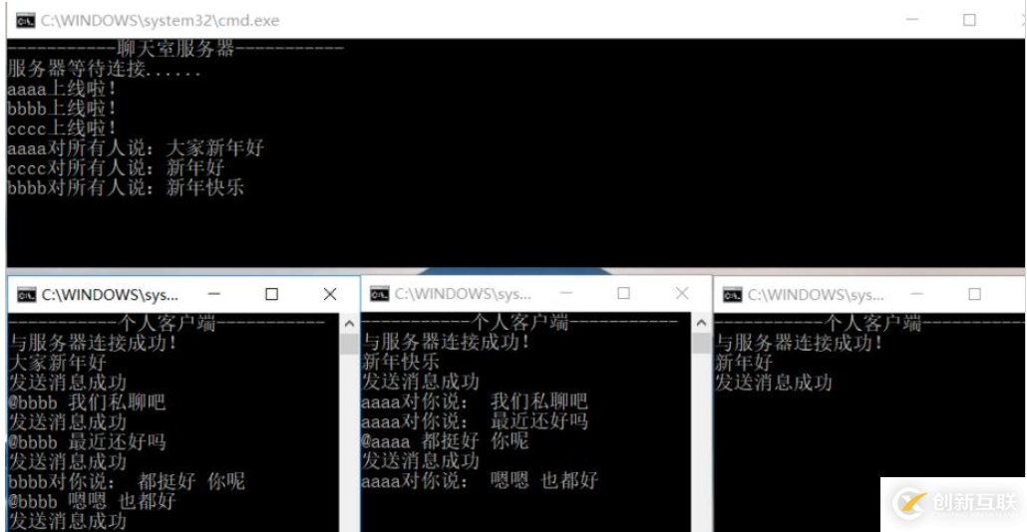Click '个人客户端' header in first client window
1027x532 pixels.
coord(167,322)
